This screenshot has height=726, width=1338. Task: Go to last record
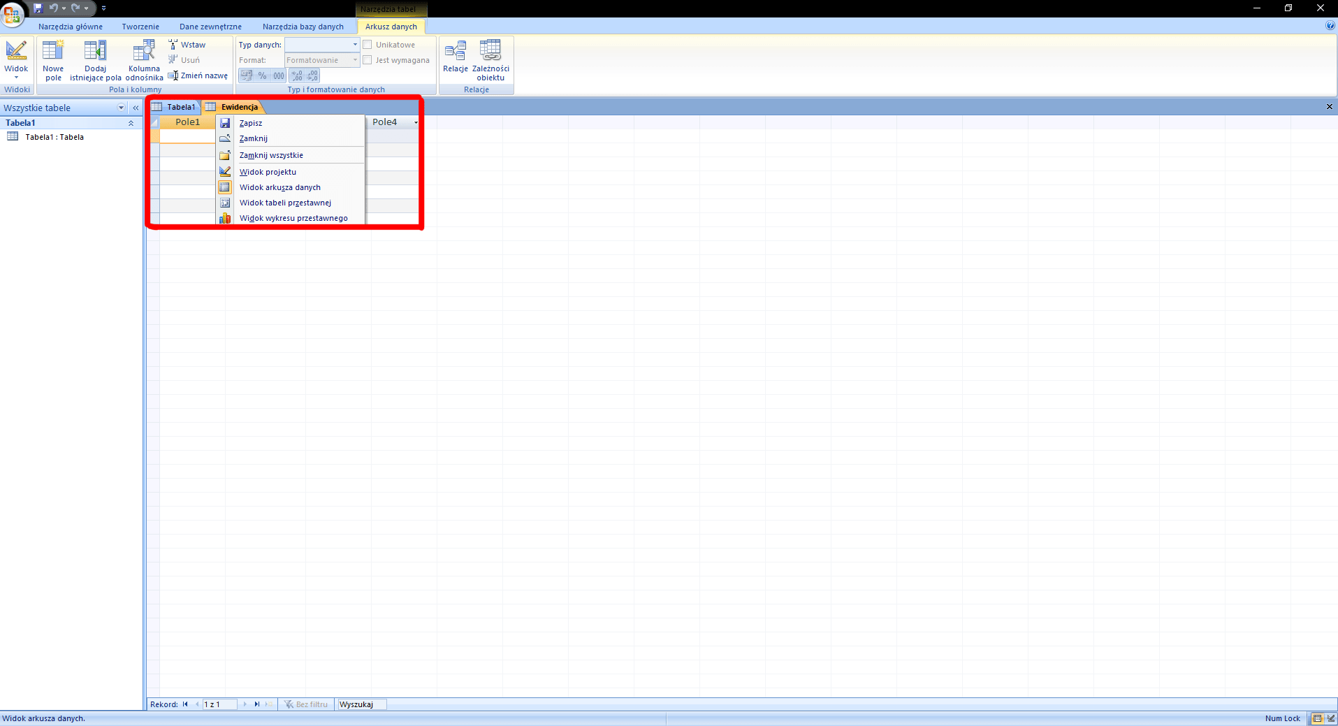click(x=257, y=704)
